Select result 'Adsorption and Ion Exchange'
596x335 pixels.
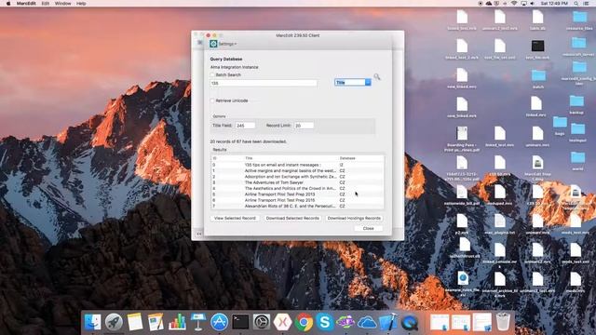297,177
